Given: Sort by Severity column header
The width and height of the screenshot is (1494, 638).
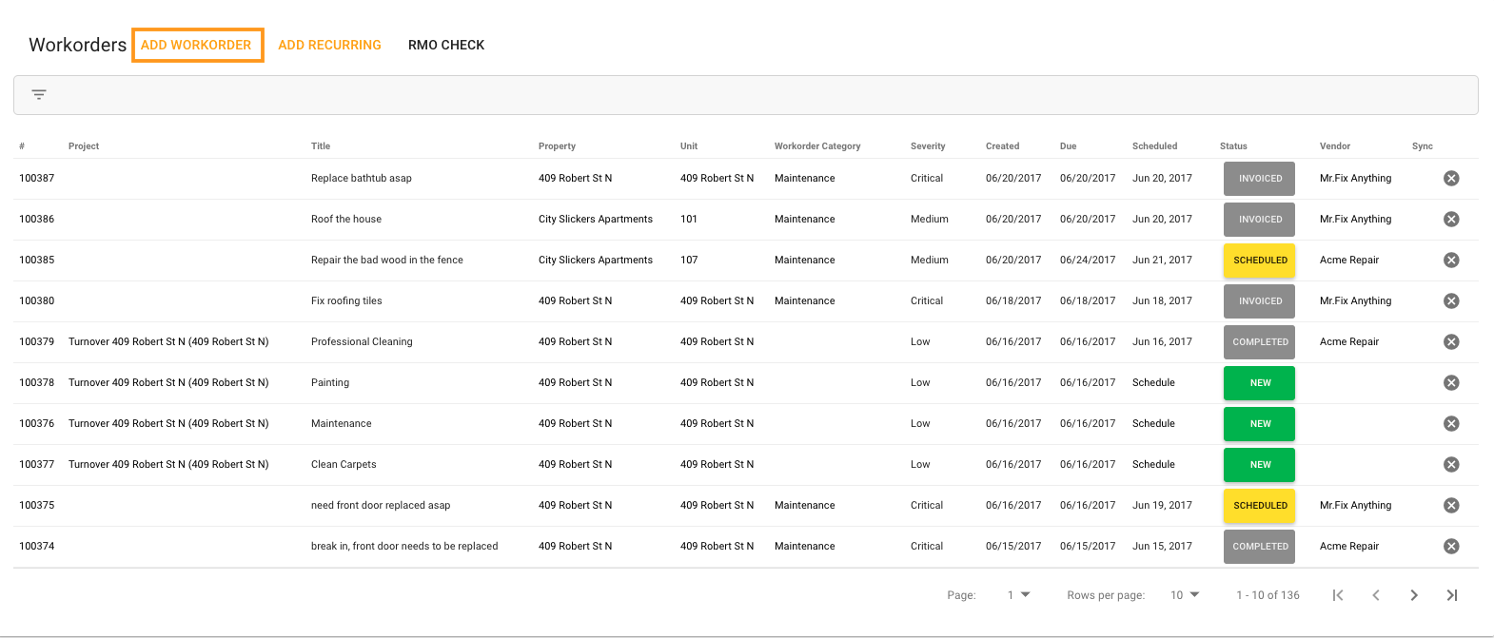Looking at the screenshot, I should [x=928, y=146].
